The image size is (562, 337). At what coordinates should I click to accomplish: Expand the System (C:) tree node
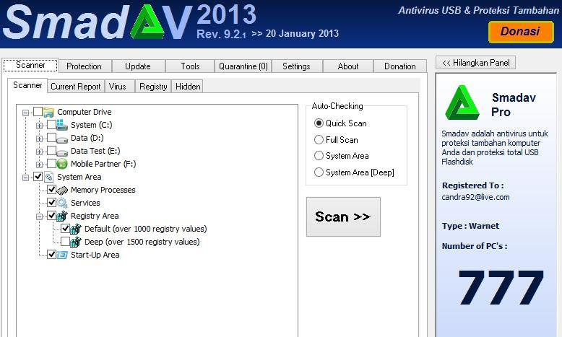click(x=39, y=126)
